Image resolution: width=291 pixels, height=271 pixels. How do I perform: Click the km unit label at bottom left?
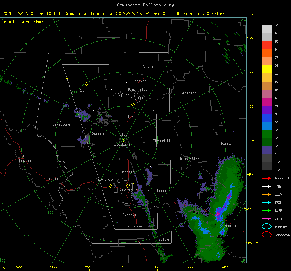click(x=5, y=267)
